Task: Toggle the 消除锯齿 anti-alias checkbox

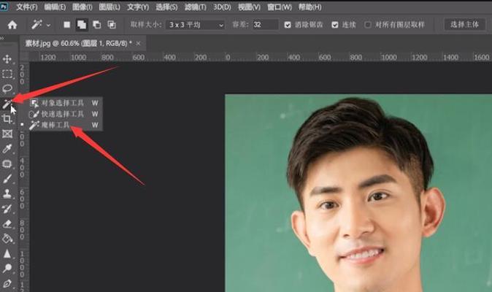Action: [288, 25]
